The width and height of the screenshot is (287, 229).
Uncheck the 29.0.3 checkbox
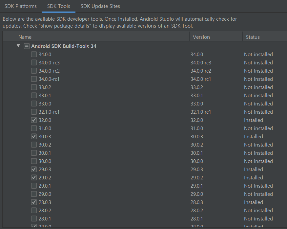pyautogui.click(x=34, y=169)
